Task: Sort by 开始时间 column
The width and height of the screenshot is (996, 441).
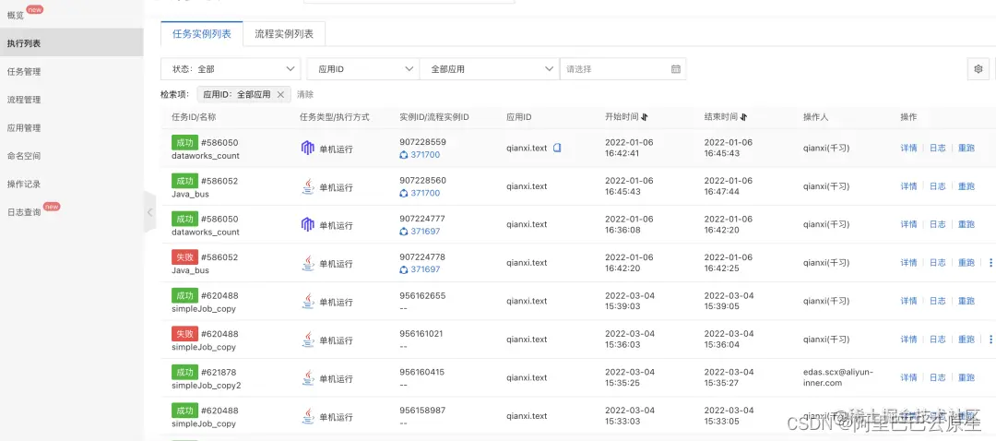Action: point(644,117)
